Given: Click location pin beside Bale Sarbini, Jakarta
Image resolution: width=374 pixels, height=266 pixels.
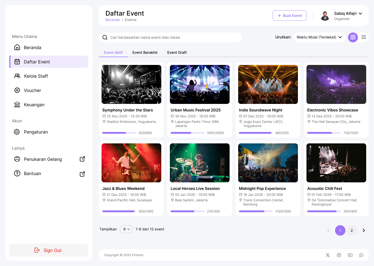Looking at the screenshot, I should 172,200.
